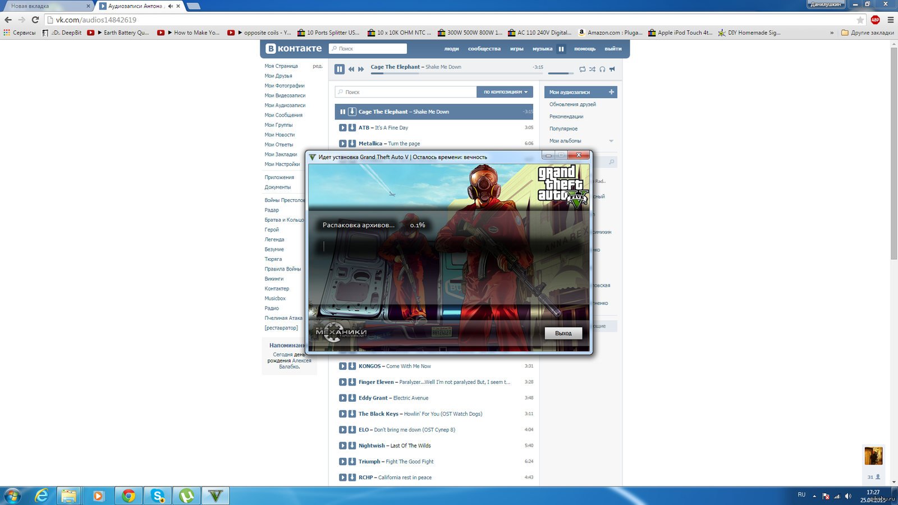
Task: Toggle repeat for the current track
Action: pyautogui.click(x=583, y=69)
